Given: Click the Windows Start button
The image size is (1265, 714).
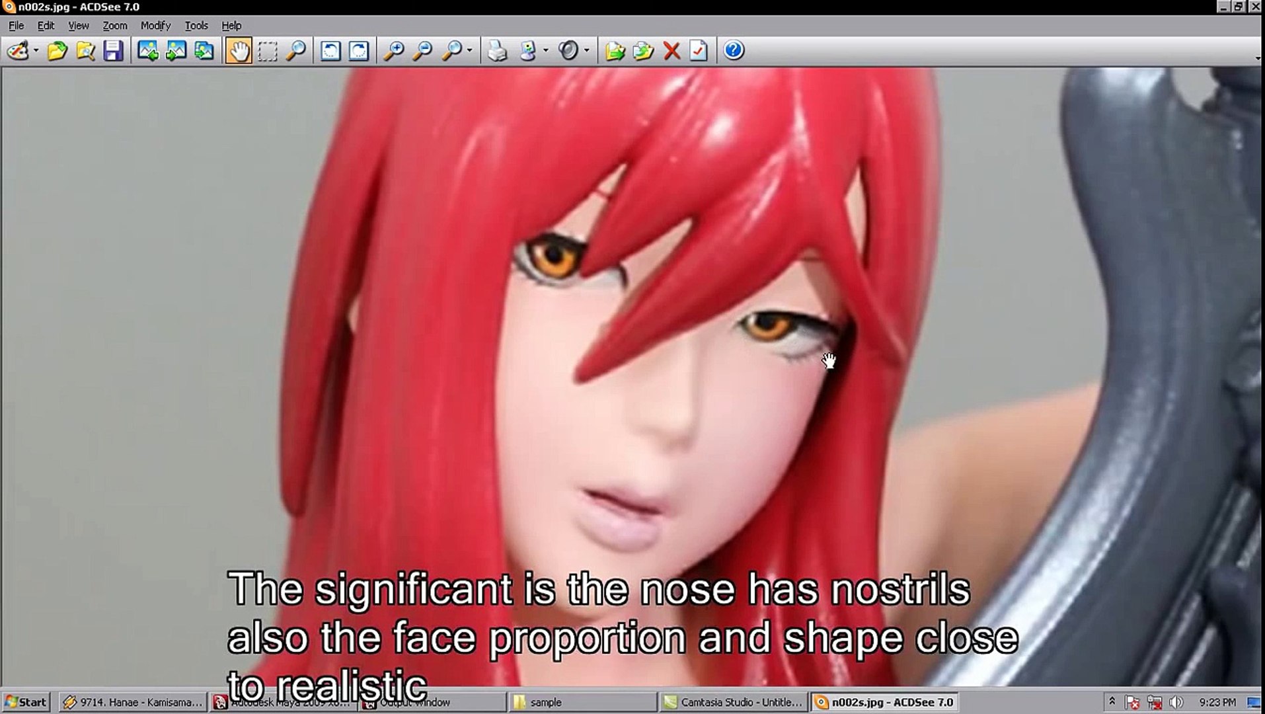Looking at the screenshot, I should [x=25, y=702].
